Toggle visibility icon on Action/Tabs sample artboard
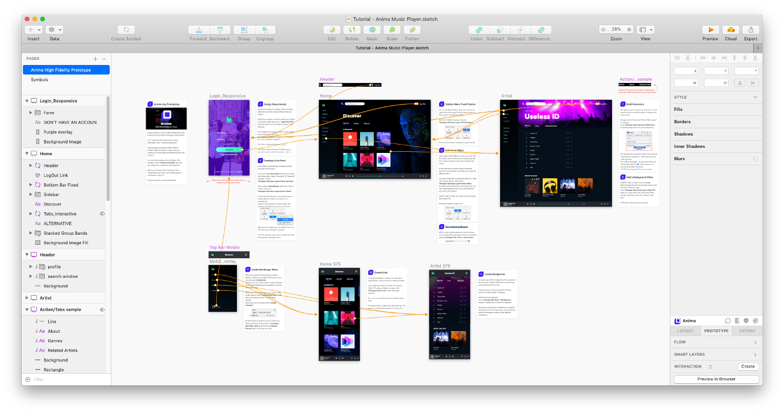This screenshot has height=414, width=784. (x=102, y=309)
